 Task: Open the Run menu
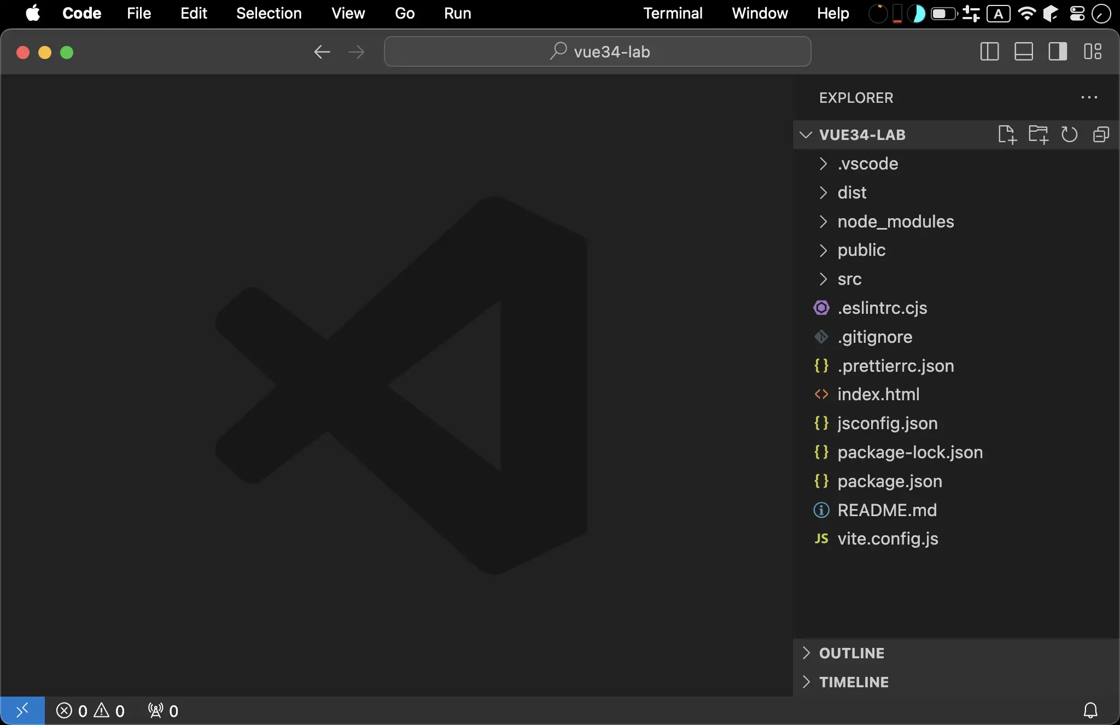point(457,13)
